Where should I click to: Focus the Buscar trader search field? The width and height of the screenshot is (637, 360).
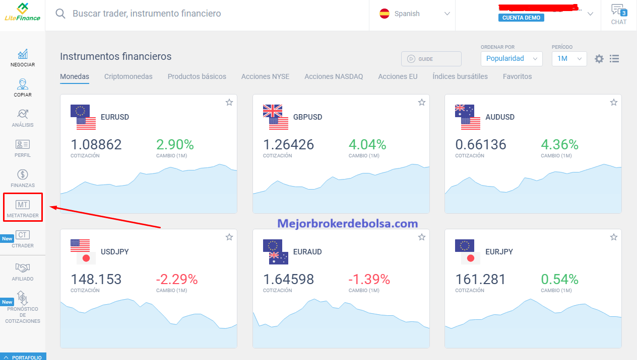pos(147,14)
